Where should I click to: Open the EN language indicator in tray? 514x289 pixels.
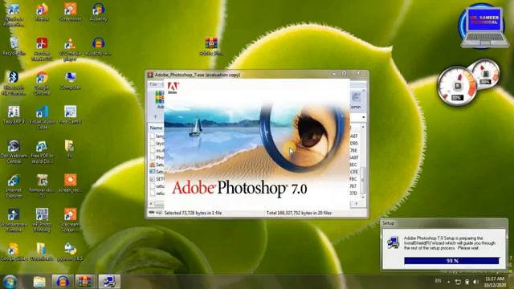click(438, 281)
